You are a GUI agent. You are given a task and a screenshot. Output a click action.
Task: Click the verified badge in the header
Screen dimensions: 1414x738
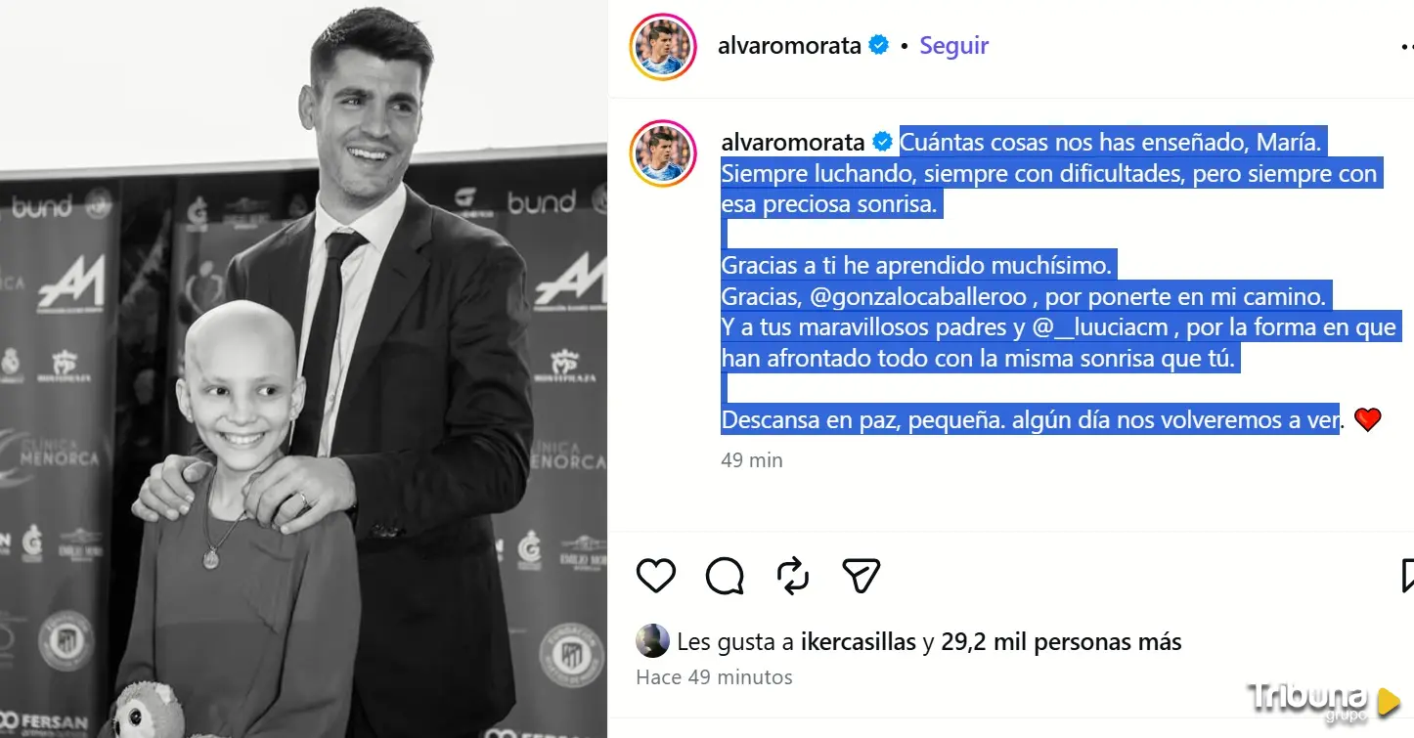pyautogui.click(x=879, y=45)
